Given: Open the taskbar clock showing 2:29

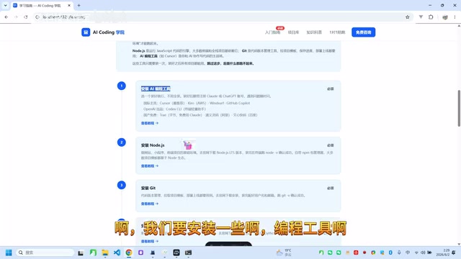Looking at the screenshot, I should tap(443, 253).
